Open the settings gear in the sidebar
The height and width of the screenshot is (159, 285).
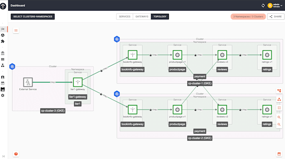click(x=3, y=95)
